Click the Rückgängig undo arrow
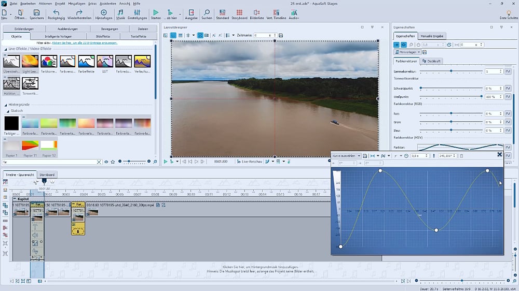This screenshot has width=519, height=291. click(x=56, y=12)
